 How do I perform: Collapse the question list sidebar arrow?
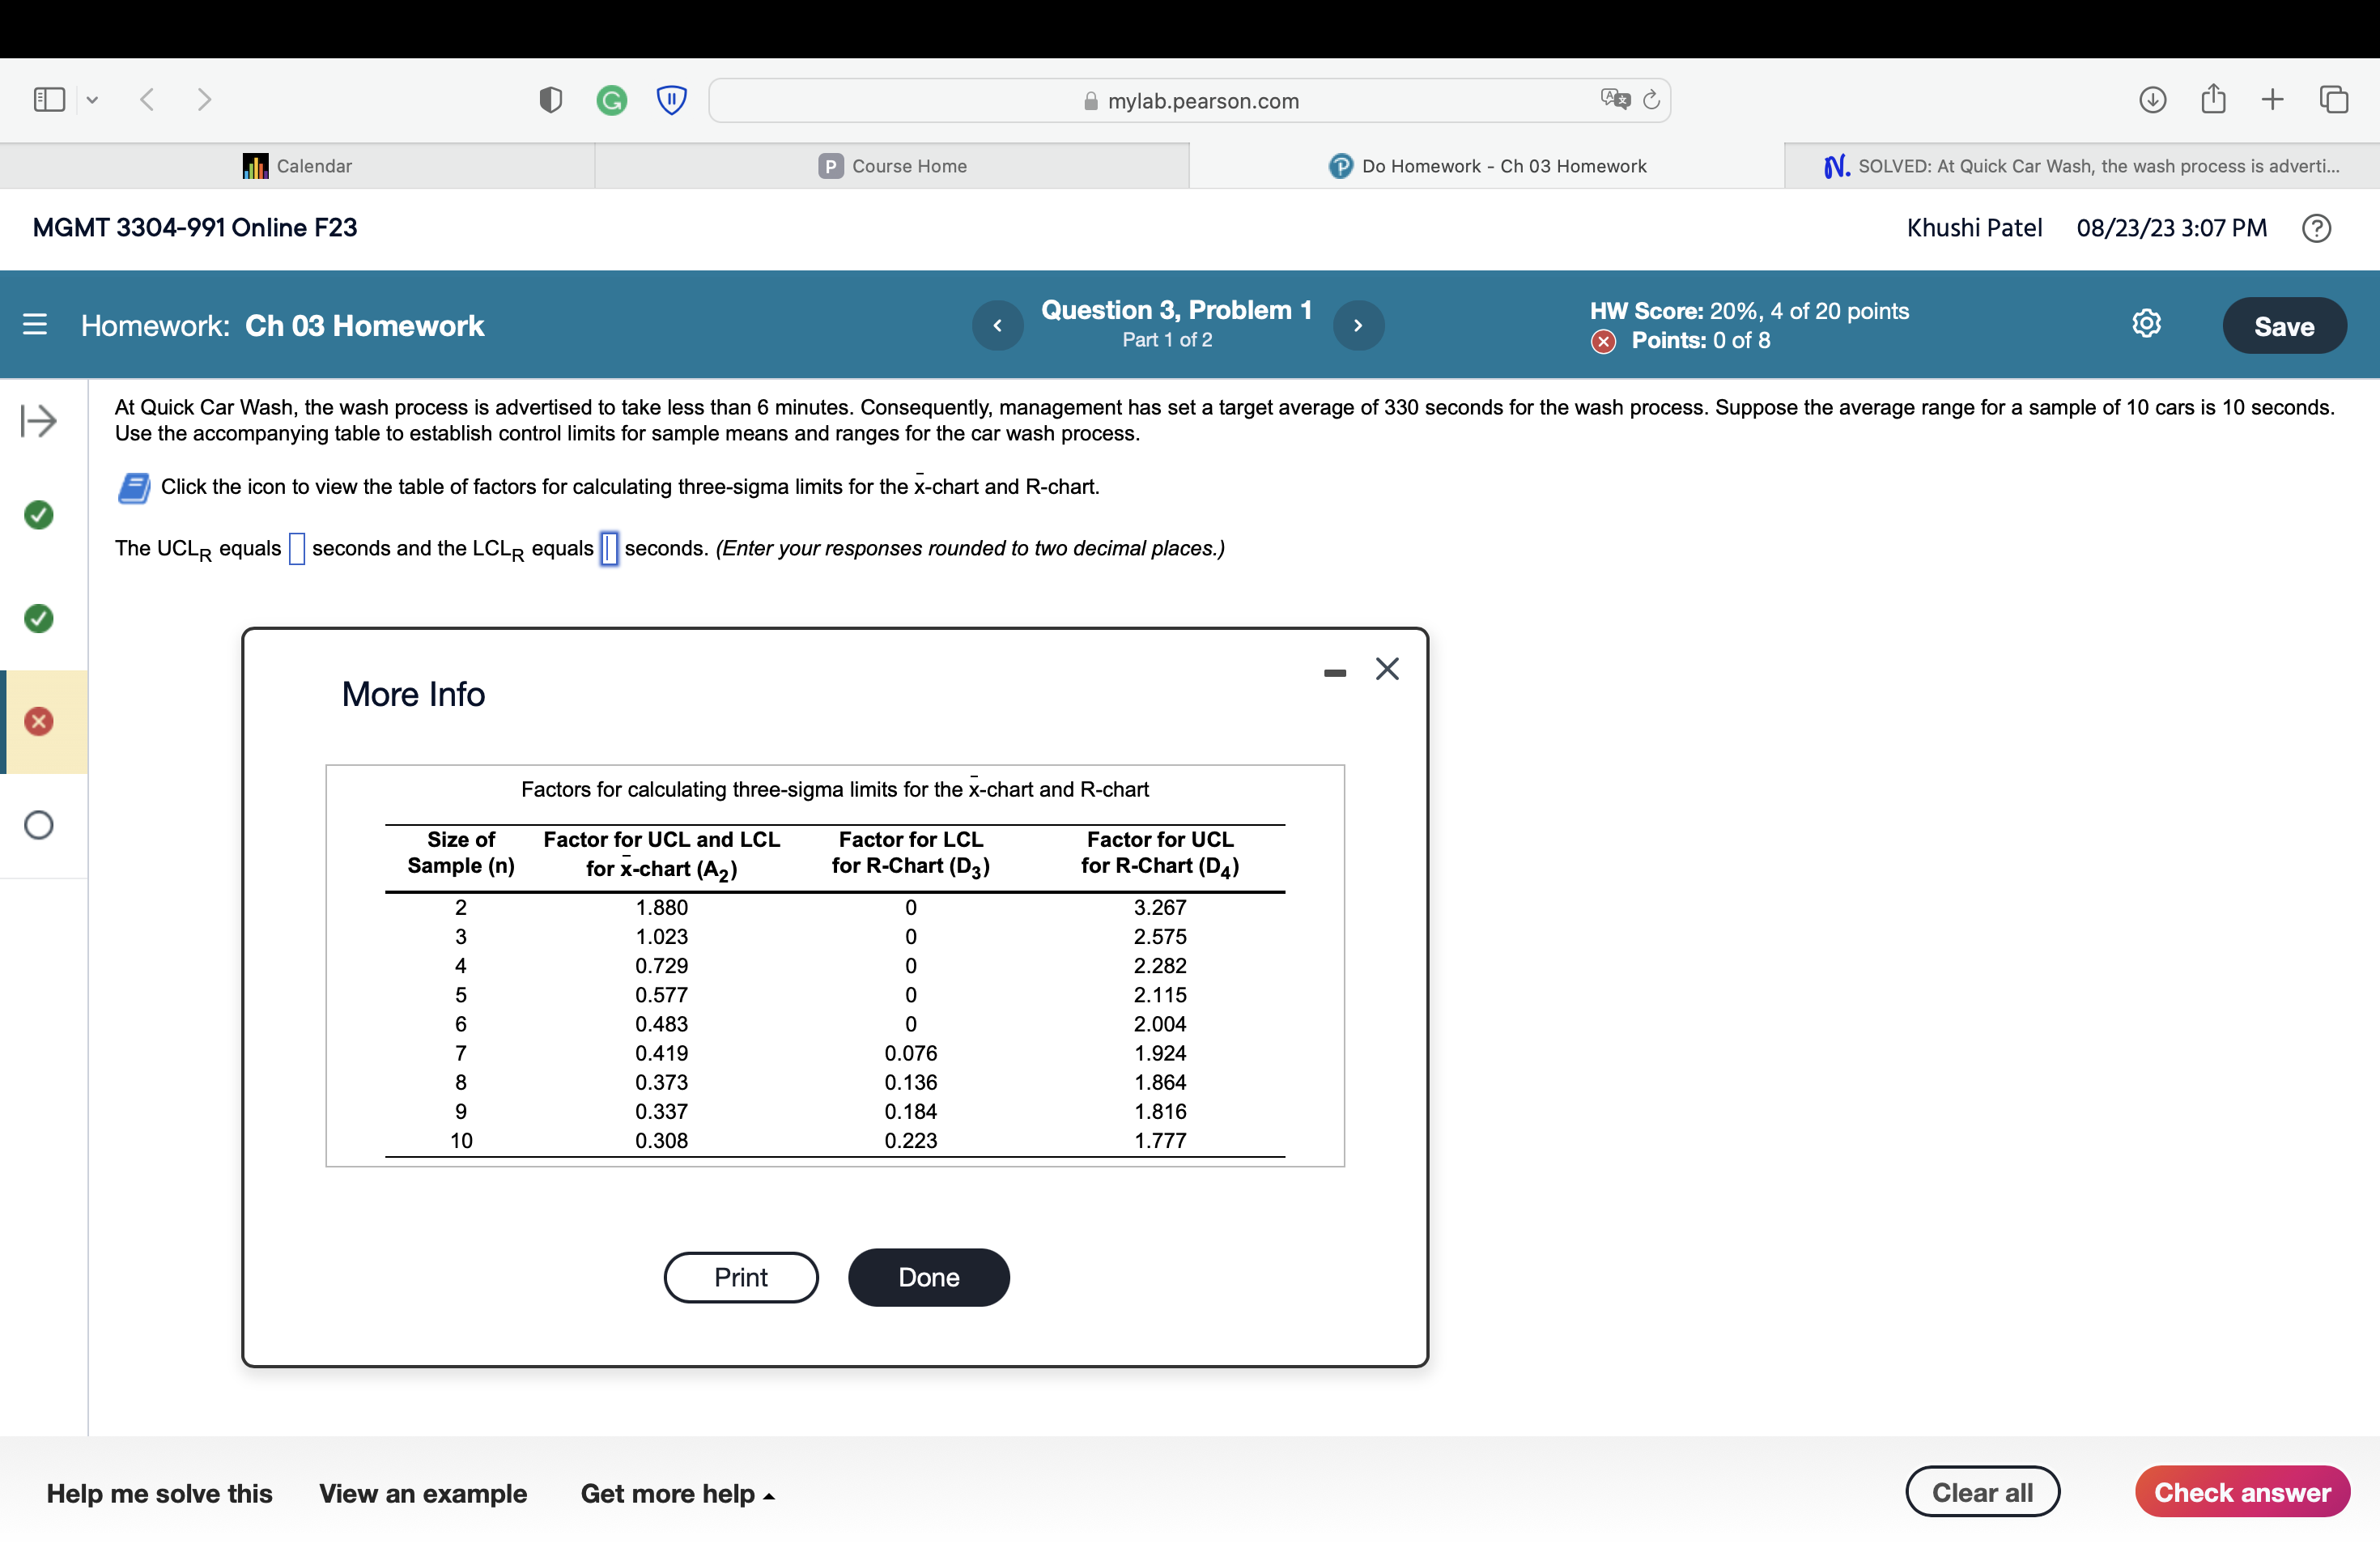click(39, 421)
